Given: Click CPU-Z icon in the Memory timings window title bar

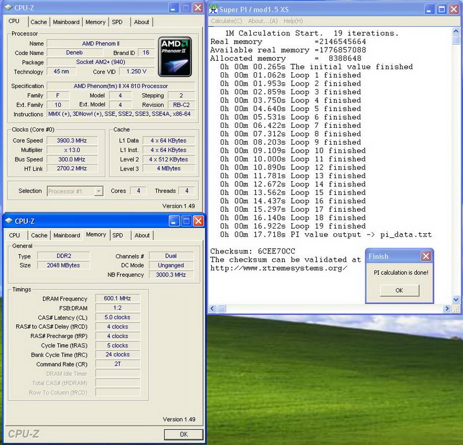Looking at the screenshot, I should (9, 221).
